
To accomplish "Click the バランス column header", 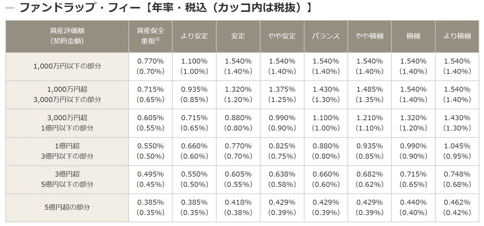I will (x=326, y=36).
